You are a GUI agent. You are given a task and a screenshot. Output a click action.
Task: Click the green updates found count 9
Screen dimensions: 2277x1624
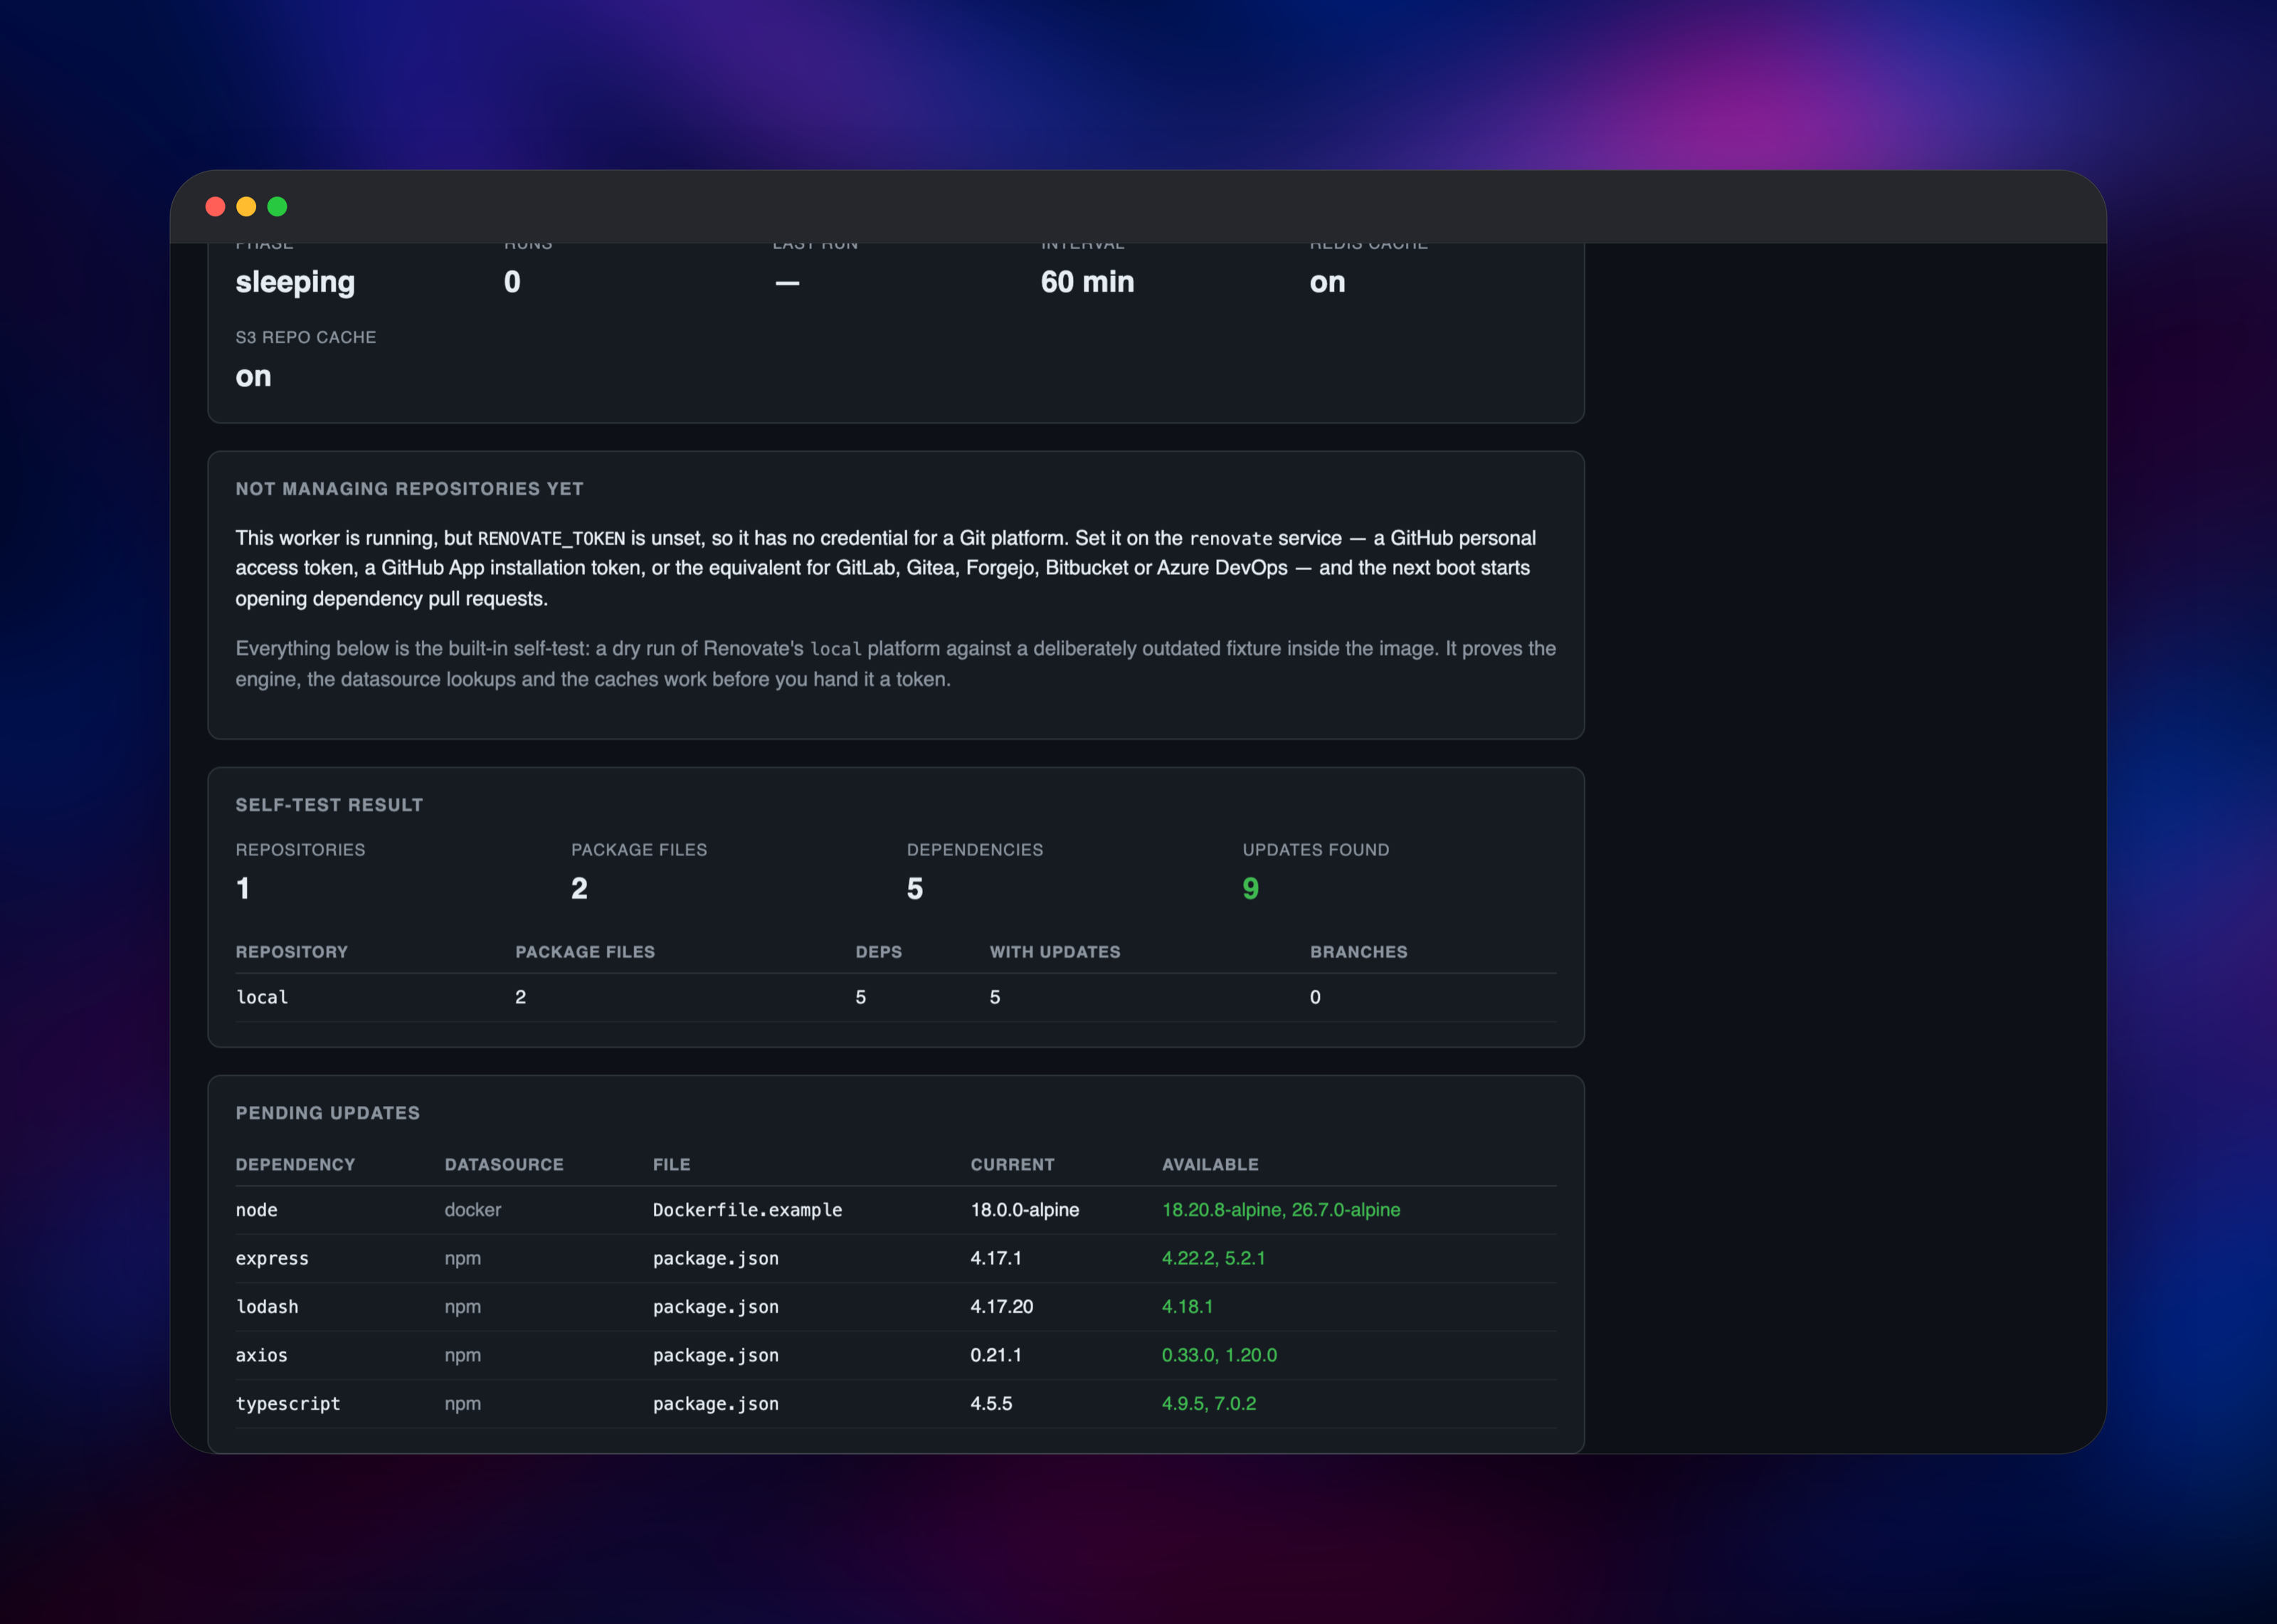1250,889
